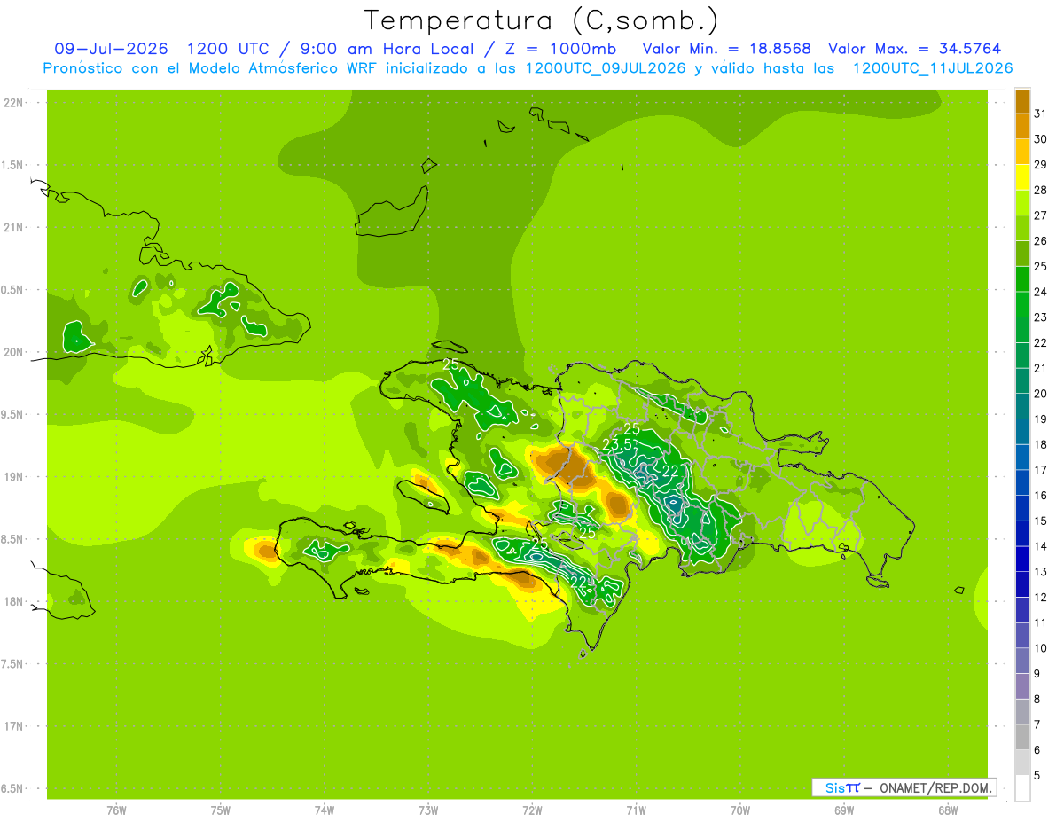Click the '23.5' contour label on the map
The height and width of the screenshot is (822, 1064).
click(x=617, y=444)
